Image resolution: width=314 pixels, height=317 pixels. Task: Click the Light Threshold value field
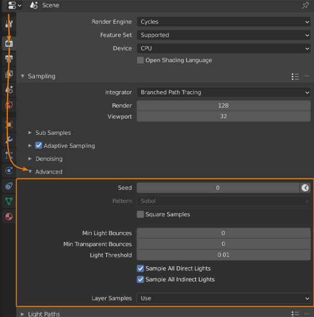pos(223,255)
